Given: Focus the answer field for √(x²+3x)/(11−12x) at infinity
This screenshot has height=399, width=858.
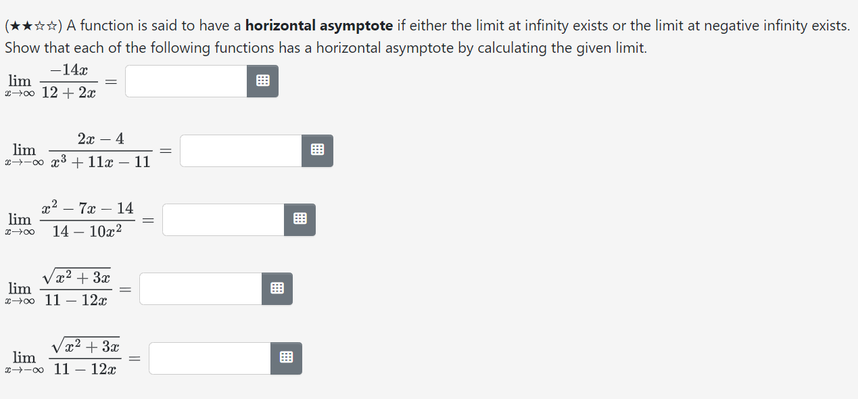Looking at the screenshot, I should [x=200, y=288].
